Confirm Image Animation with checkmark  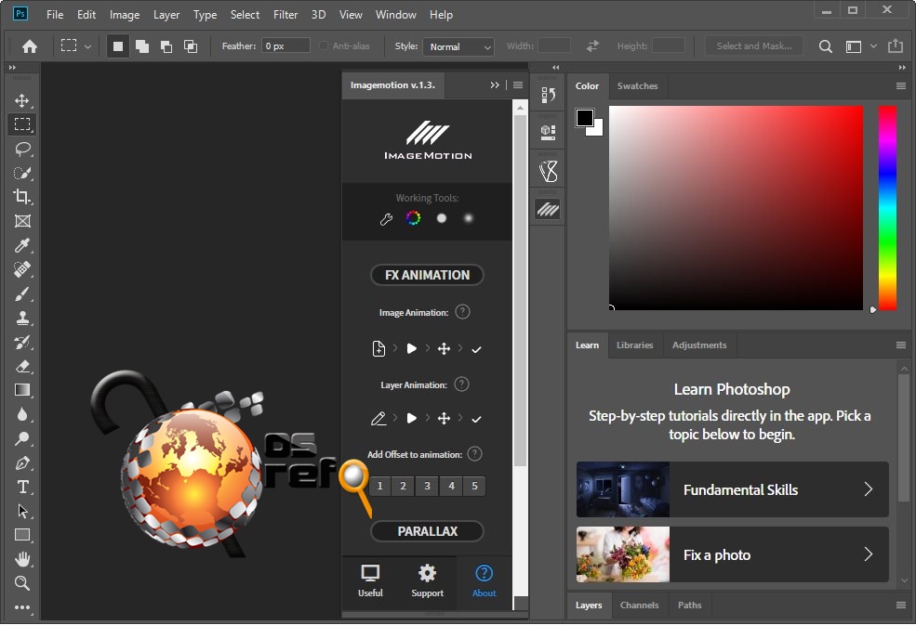(x=477, y=349)
